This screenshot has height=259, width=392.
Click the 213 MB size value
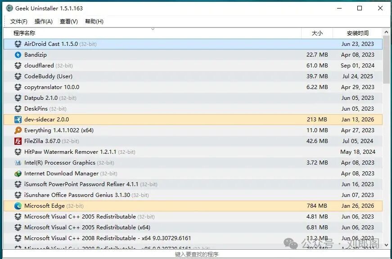point(317,120)
